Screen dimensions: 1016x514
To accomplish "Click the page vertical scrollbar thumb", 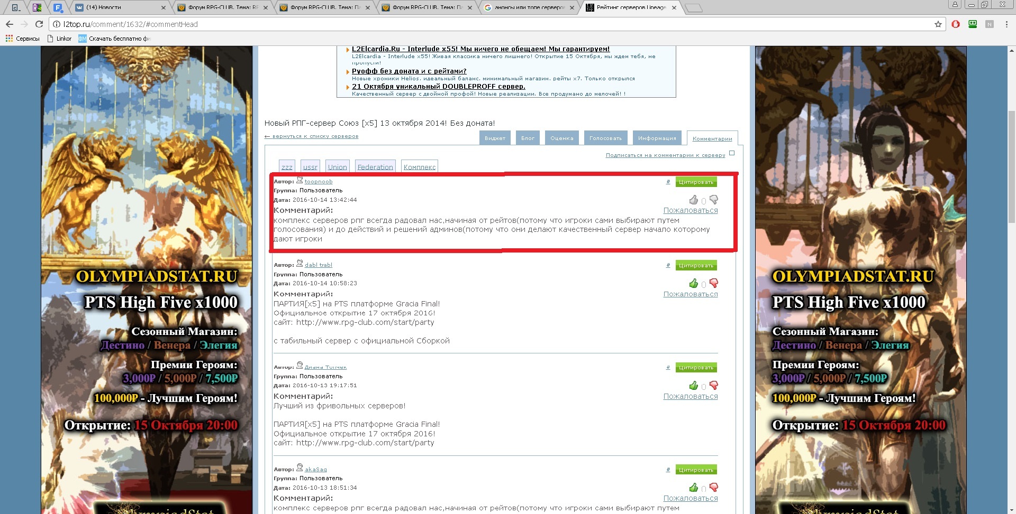I will point(1012,166).
